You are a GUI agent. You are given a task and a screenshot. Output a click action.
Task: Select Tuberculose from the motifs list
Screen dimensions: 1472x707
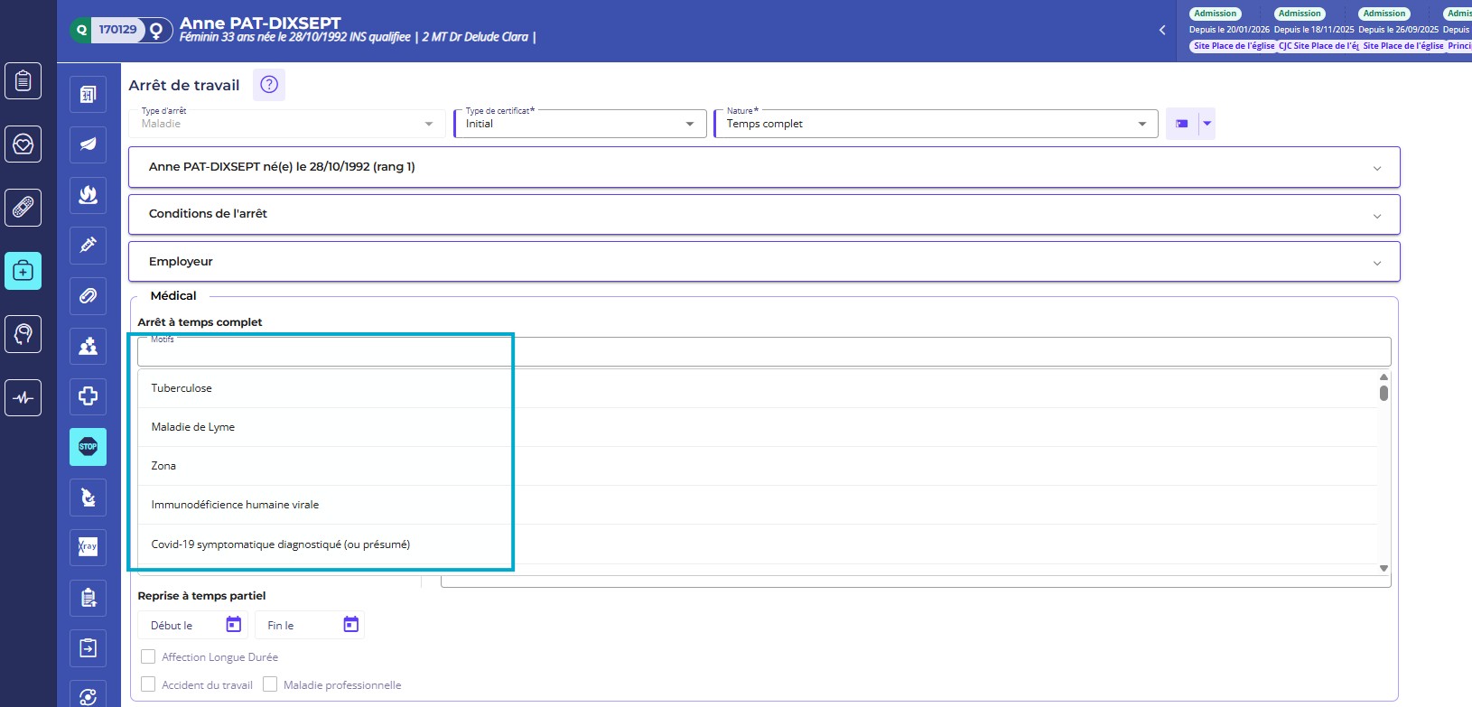pyautogui.click(x=182, y=388)
